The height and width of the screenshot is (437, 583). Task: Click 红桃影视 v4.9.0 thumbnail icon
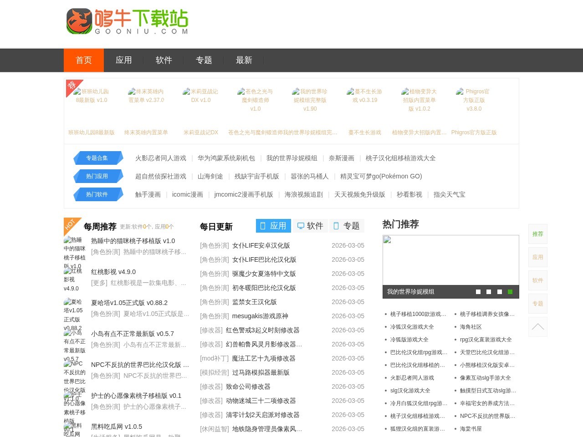pyautogui.click(x=73, y=279)
